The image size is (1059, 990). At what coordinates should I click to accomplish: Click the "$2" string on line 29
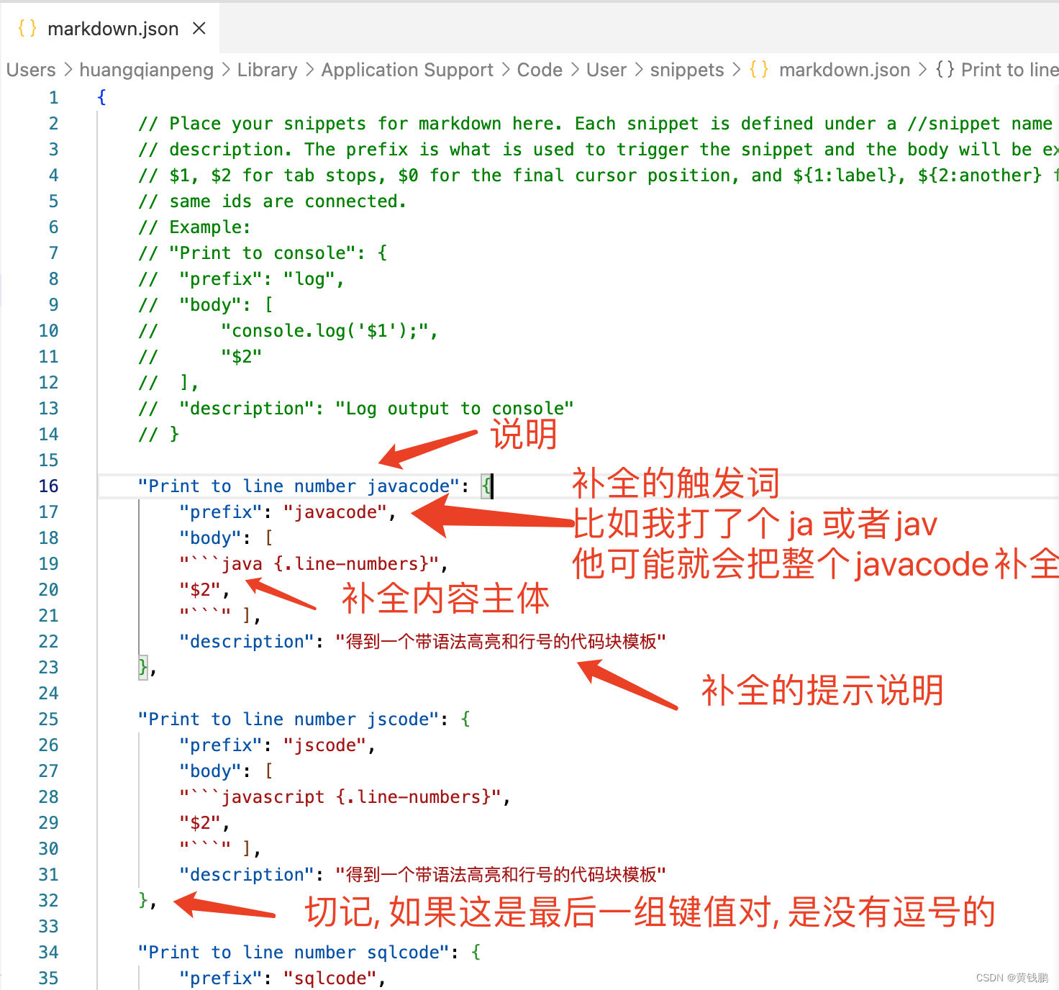pos(199,822)
